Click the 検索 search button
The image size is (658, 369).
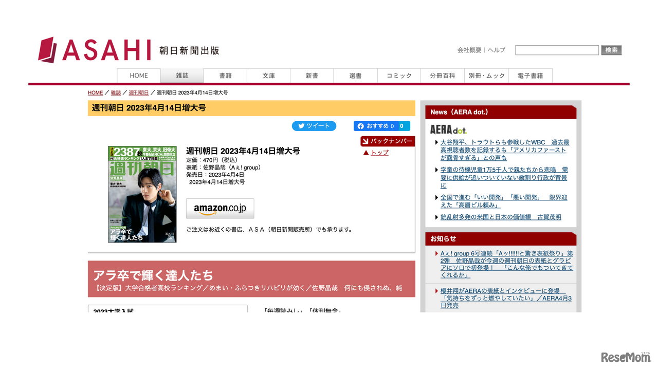612,50
